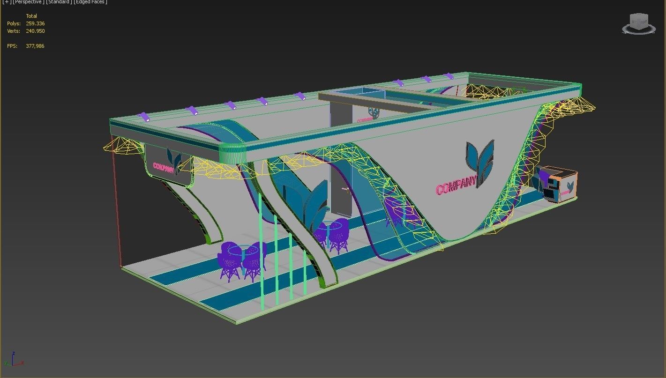Click the Total header in viewport statistics
Viewport: 666px width, 378px height.
point(31,16)
